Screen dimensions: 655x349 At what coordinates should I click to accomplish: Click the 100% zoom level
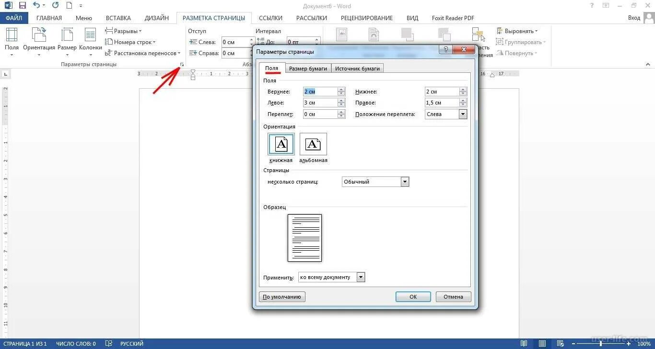(644, 343)
